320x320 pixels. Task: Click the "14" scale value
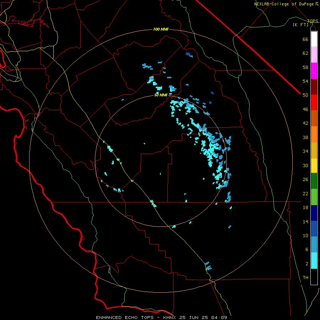click(305, 222)
